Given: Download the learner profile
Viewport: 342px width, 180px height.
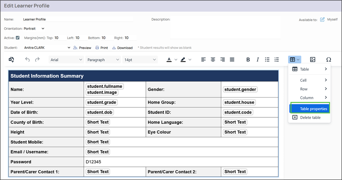Looking at the screenshot, I should click(x=122, y=48).
